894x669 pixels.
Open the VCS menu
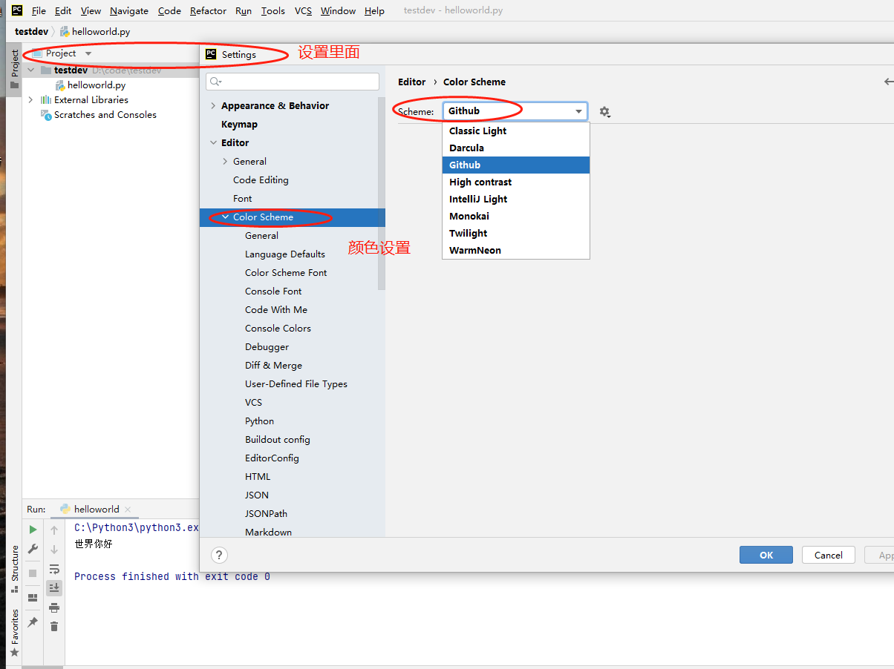303,10
